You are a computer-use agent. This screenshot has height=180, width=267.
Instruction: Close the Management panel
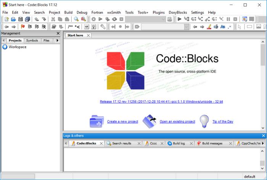(58, 34)
